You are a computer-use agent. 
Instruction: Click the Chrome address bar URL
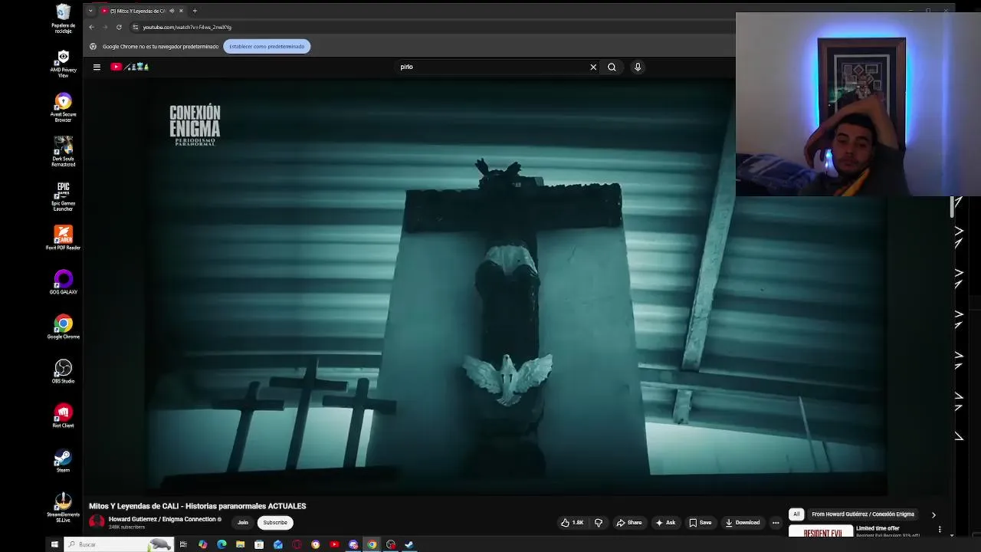click(x=187, y=27)
